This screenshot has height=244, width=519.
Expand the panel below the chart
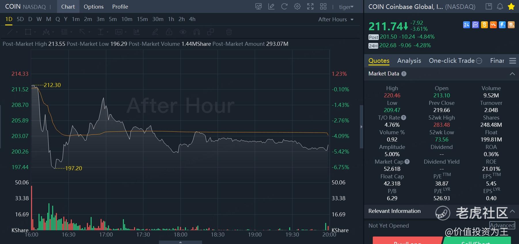point(180,242)
